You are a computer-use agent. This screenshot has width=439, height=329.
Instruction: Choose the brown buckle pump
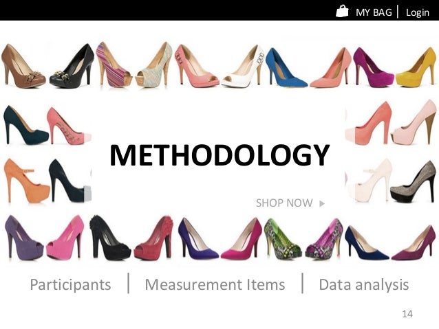(x=23, y=67)
